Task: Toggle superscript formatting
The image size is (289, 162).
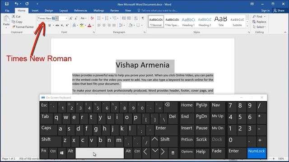Action: (x=67, y=25)
